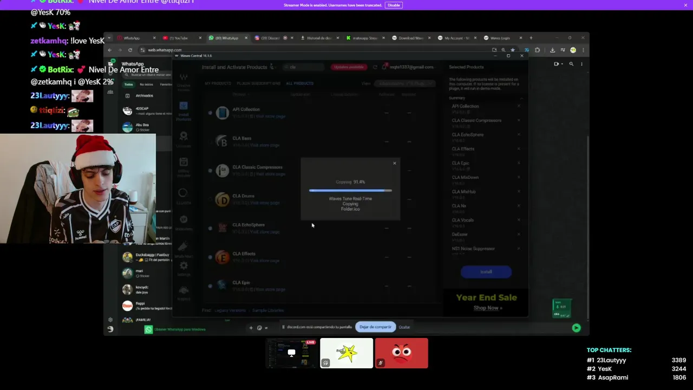
Task: Select the API Collection product radio
Action: click(x=210, y=113)
